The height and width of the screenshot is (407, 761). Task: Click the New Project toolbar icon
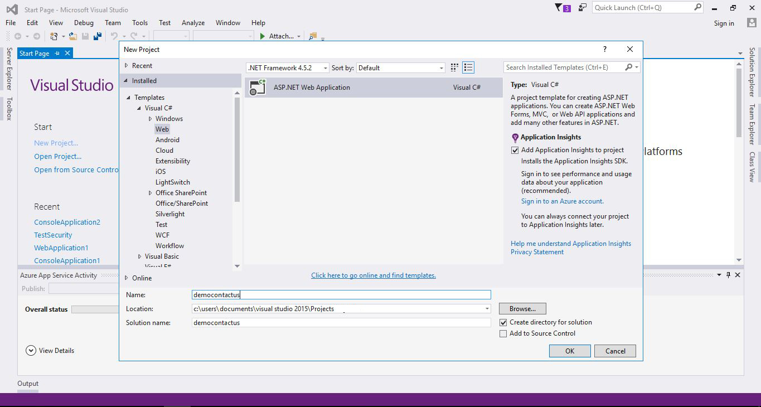click(54, 36)
